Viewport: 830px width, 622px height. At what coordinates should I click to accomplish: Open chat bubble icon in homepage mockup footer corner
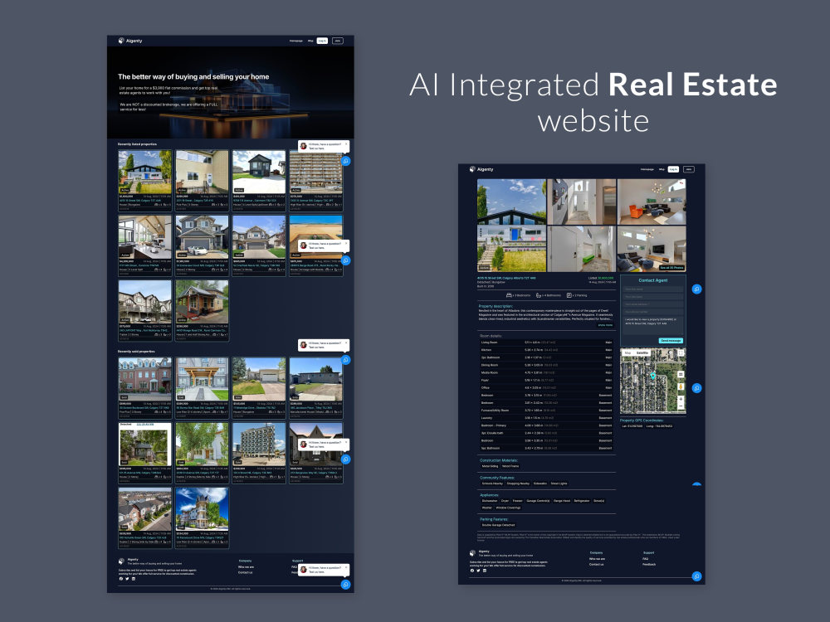point(345,585)
